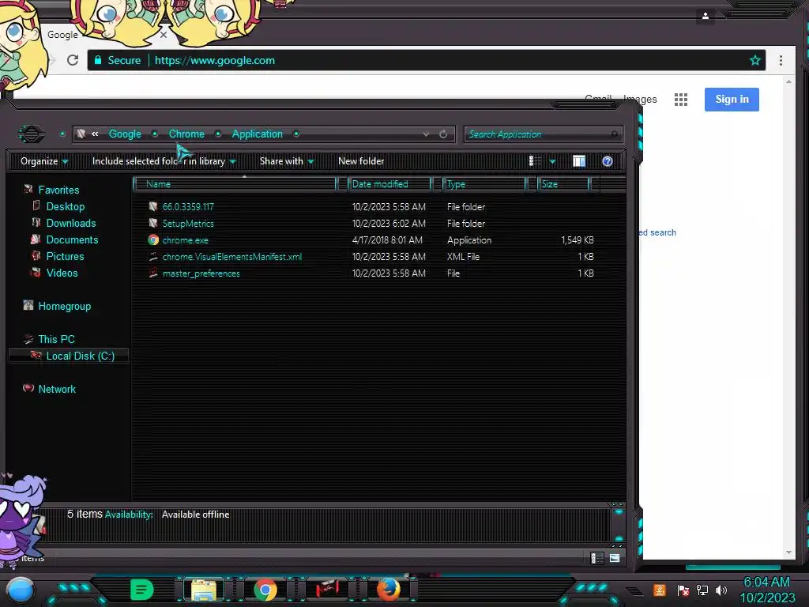Image resolution: width=809 pixels, height=607 pixels.
Task: Open the red-icon app on taskbar
Action: pos(327,589)
